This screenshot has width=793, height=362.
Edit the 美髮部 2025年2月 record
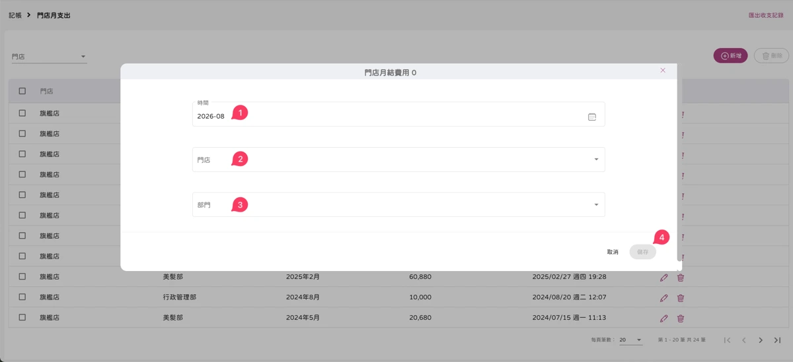click(x=663, y=278)
